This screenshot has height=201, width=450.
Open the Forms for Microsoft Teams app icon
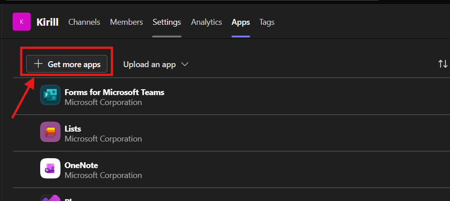pos(50,95)
